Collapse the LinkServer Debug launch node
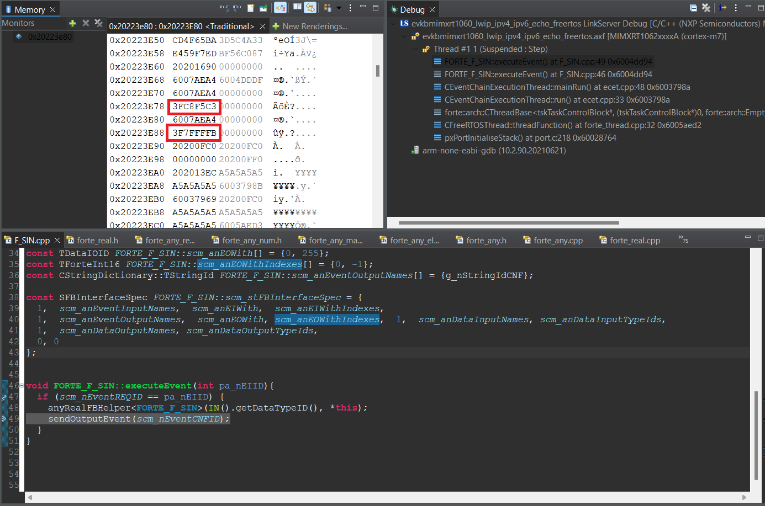This screenshot has width=765, height=506. pos(393,24)
